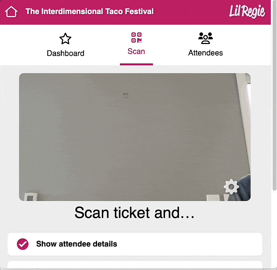Click the pink underline beneath Scan
This screenshot has width=277, height=270.
(x=137, y=64)
